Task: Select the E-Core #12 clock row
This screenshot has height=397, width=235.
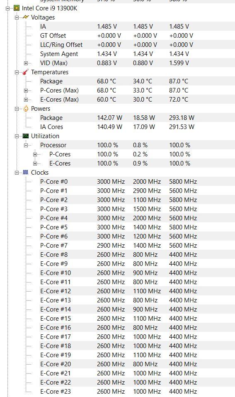Action: (x=137, y=291)
